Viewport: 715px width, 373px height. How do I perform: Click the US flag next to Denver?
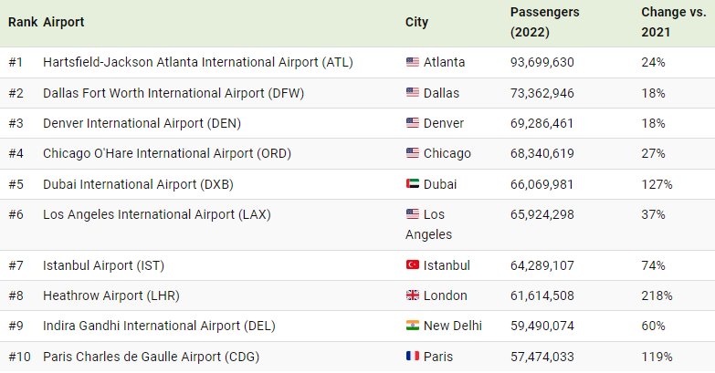(412, 123)
